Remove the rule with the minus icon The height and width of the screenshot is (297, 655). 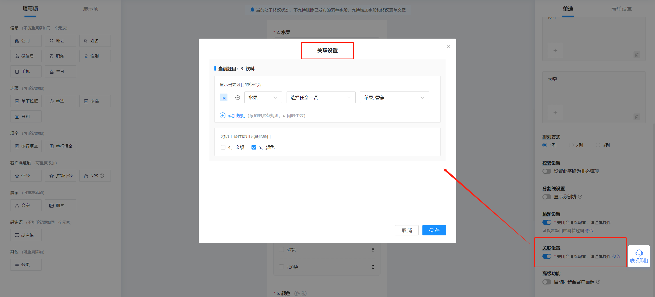click(x=237, y=97)
